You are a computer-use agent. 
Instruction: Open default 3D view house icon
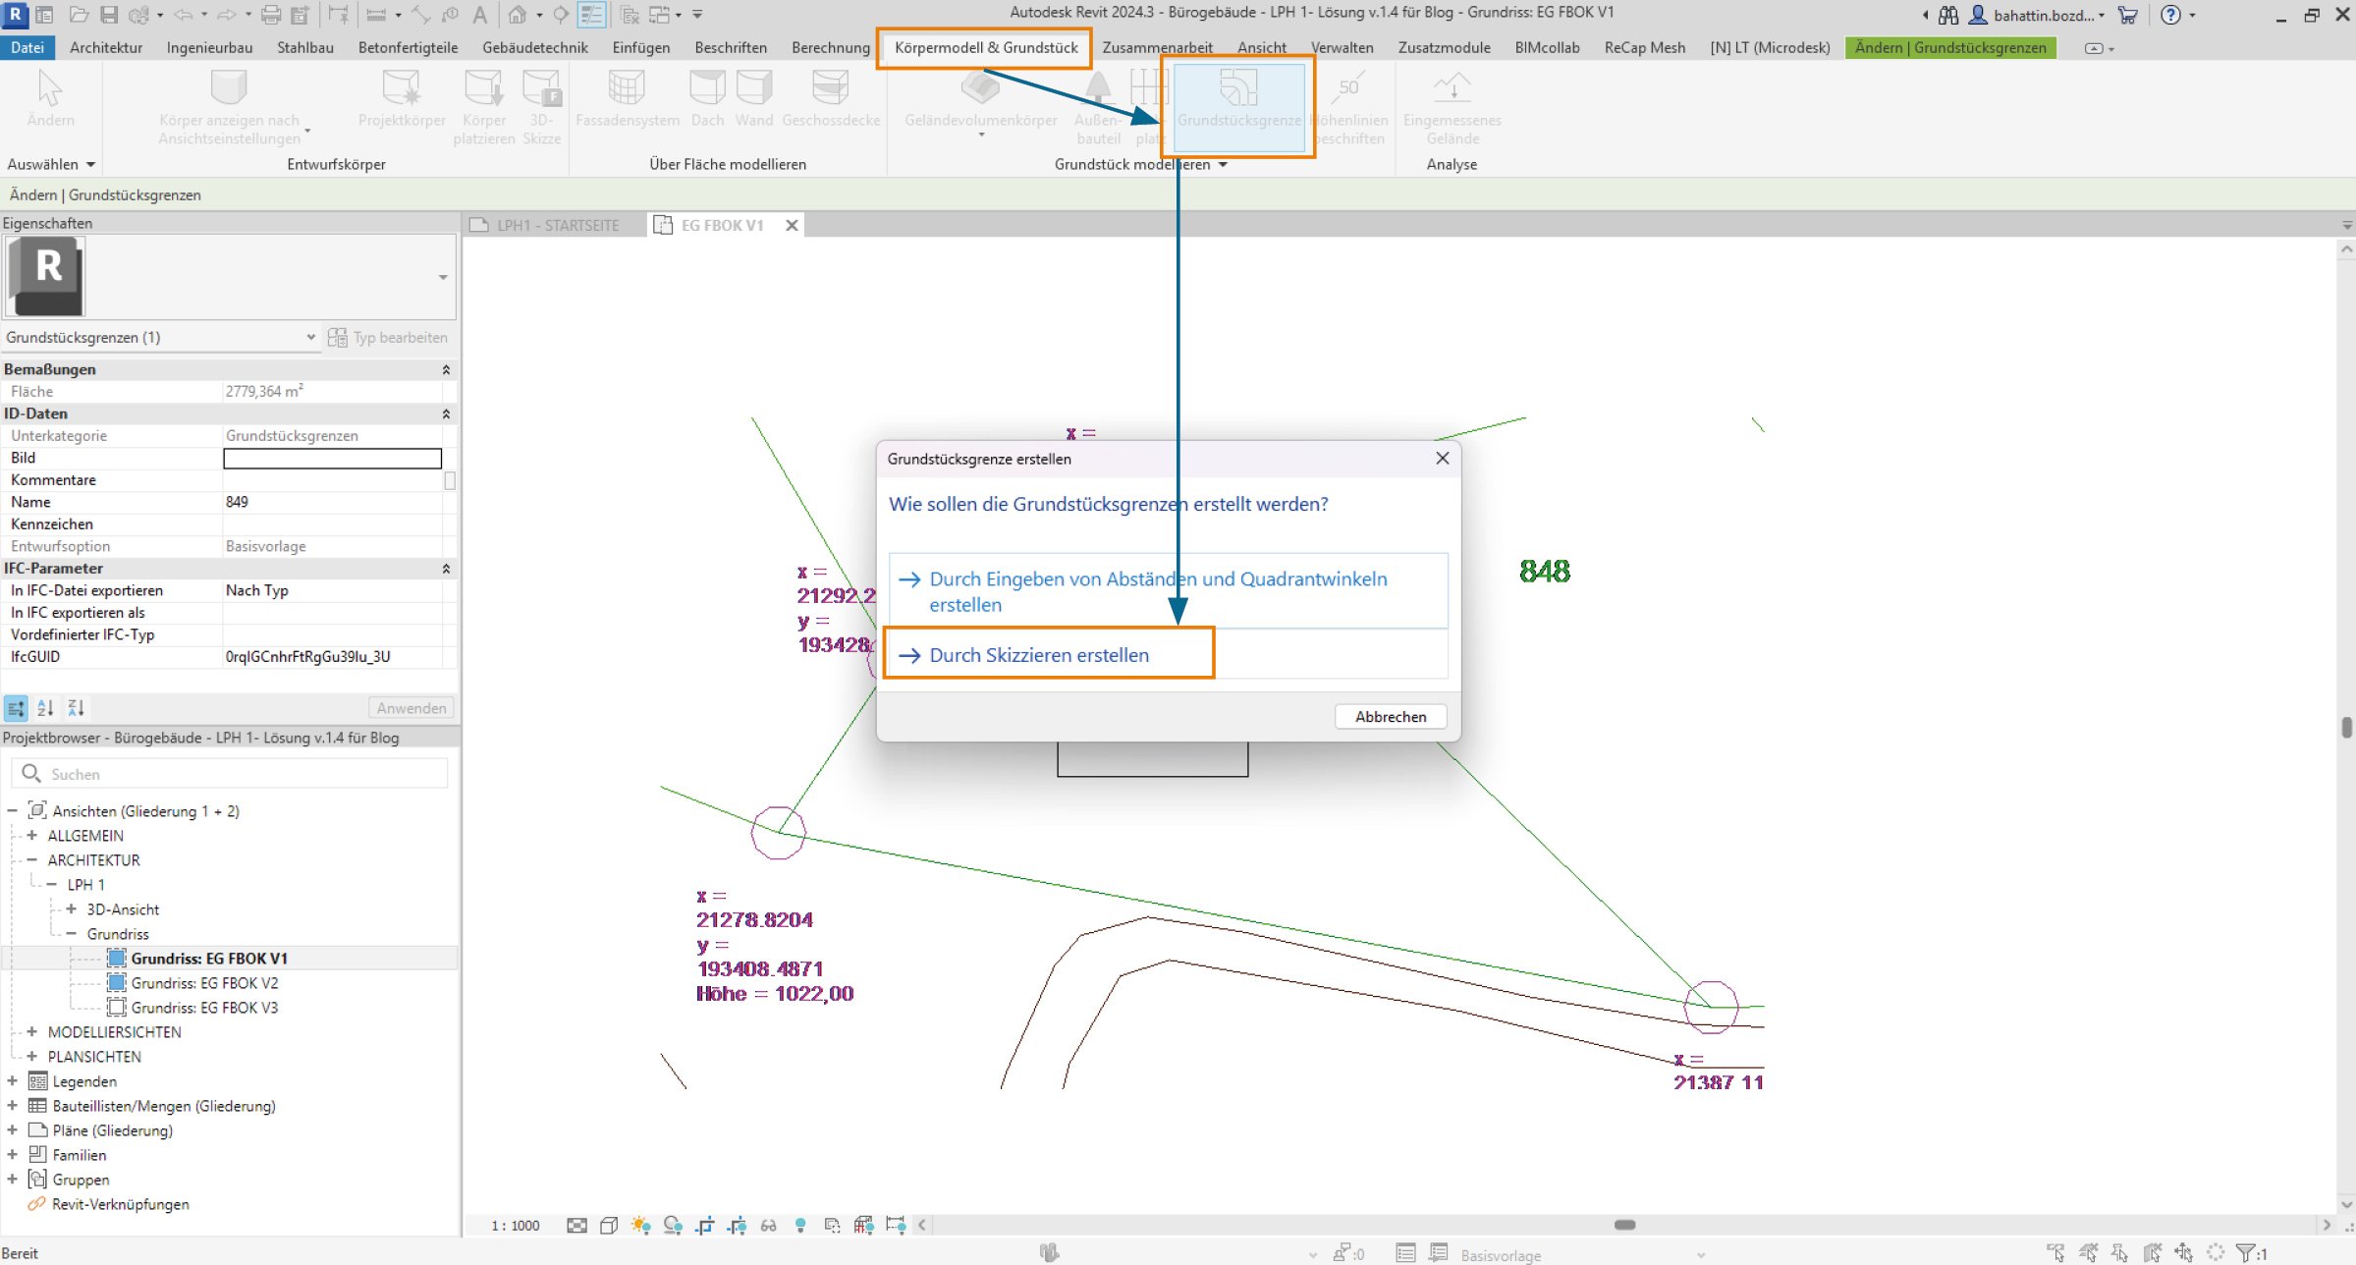(x=518, y=15)
